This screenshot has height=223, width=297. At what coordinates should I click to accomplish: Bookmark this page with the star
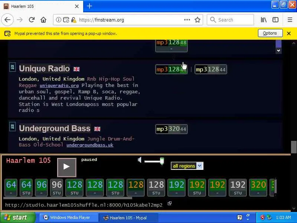coord(198,20)
